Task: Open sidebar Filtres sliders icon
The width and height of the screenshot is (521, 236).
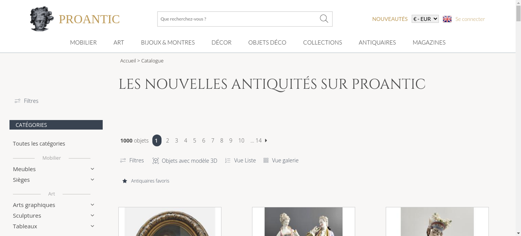Action: pyautogui.click(x=17, y=101)
